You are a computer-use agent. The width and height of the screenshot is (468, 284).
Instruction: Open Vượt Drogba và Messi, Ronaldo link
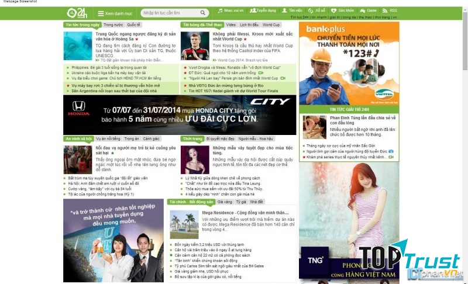235,68
